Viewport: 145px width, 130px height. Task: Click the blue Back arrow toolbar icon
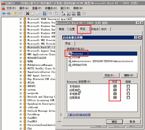tap(4, 13)
